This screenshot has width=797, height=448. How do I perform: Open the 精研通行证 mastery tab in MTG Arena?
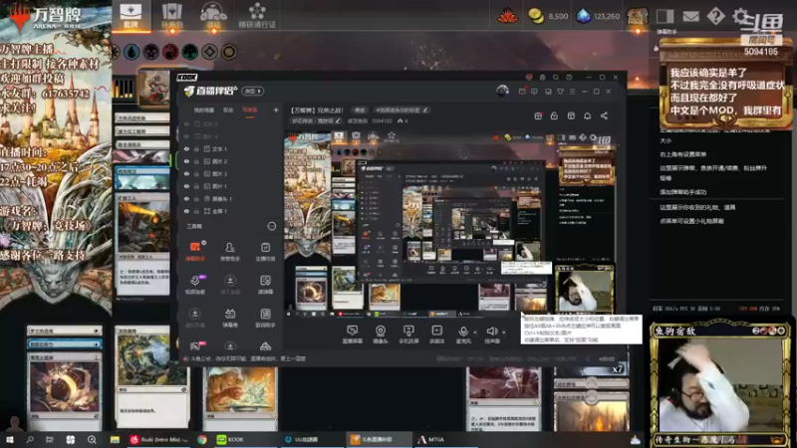(257, 15)
